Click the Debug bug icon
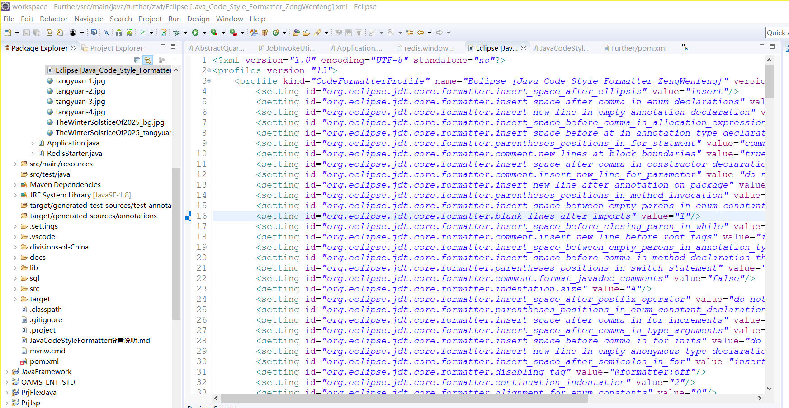789x408 pixels. pos(176,33)
